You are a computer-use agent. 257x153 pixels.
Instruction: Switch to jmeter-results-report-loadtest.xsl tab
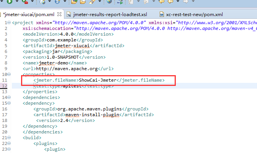click(110, 15)
